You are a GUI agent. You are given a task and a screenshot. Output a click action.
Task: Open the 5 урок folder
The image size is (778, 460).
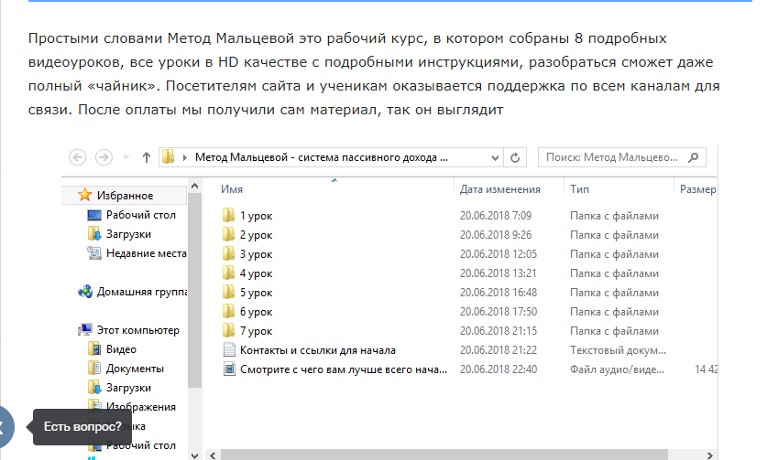(256, 293)
